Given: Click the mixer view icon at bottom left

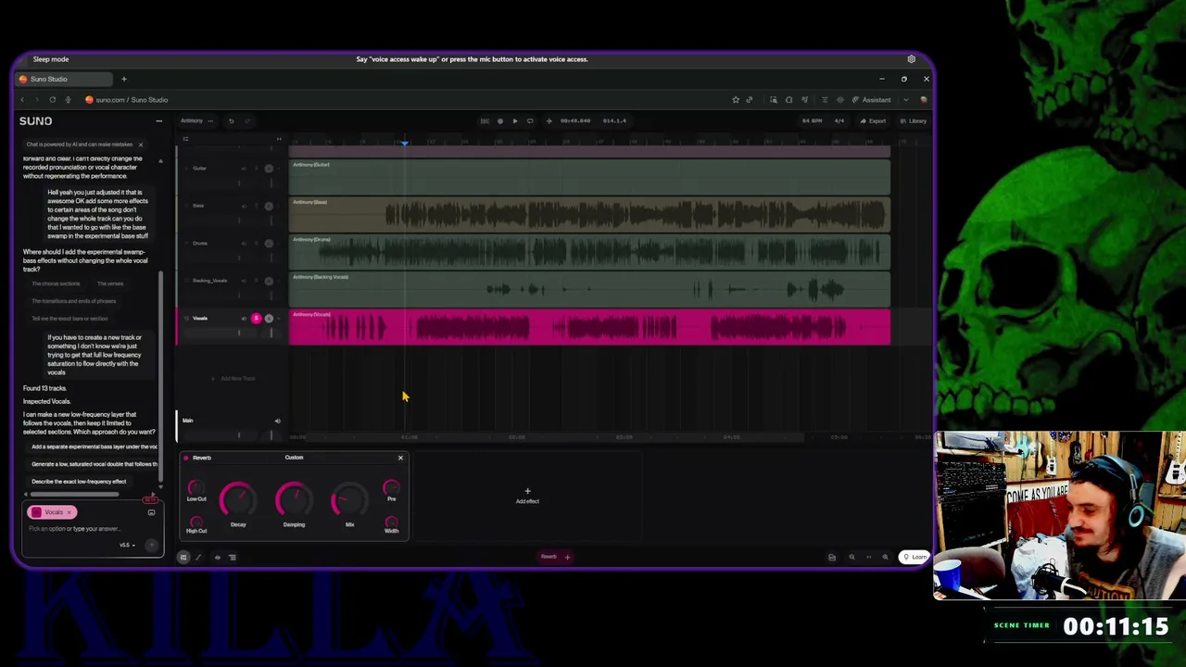Looking at the screenshot, I should coord(183,558).
